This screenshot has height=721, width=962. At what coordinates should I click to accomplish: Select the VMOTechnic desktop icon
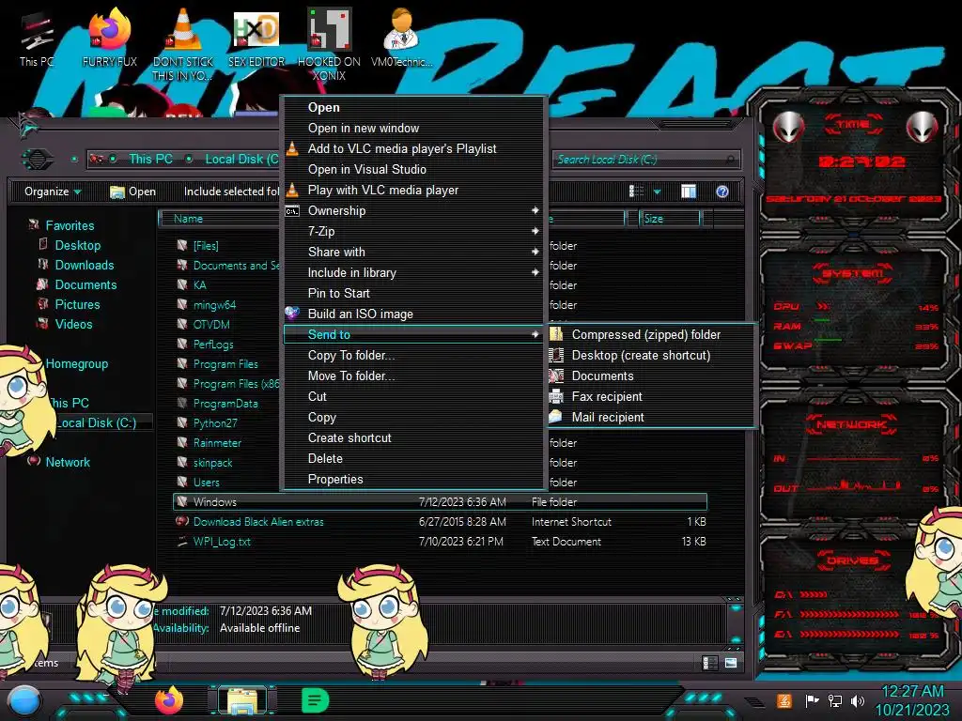click(x=402, y=37)
